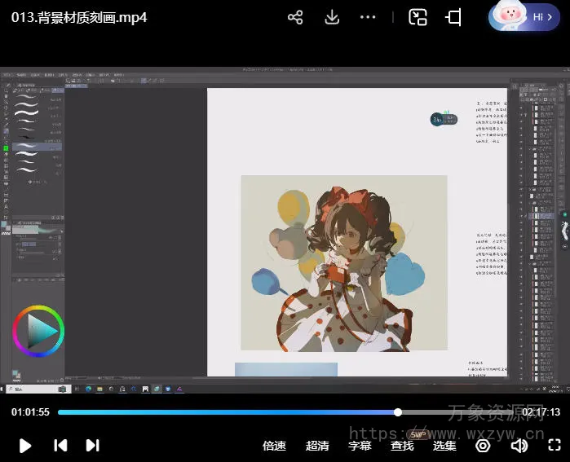Viewport: 570px width, 462px height.
Task: Open the 倍速 playback speed menu
Action: 274,446
